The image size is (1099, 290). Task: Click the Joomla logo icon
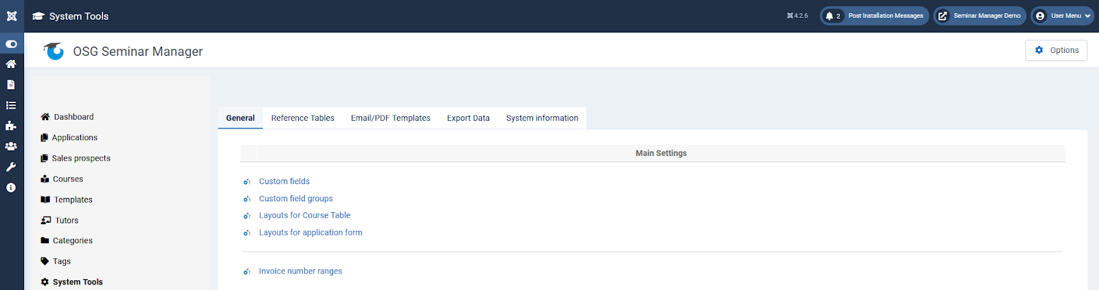click(x=12, y=16)
